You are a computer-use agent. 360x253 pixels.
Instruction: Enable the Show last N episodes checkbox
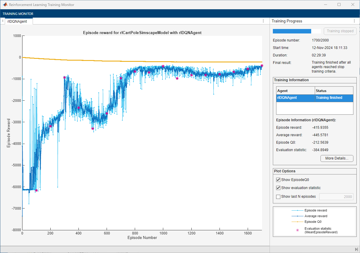point(278,197)
